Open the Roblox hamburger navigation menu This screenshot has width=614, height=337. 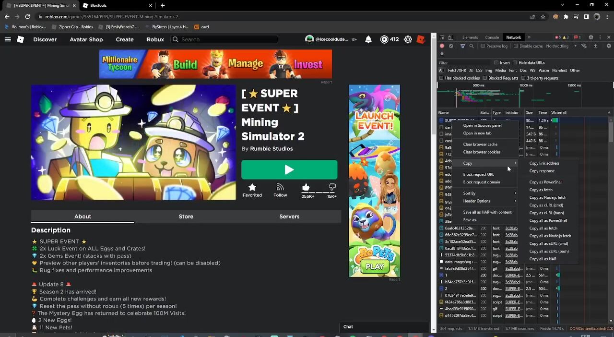click(8, 39)
